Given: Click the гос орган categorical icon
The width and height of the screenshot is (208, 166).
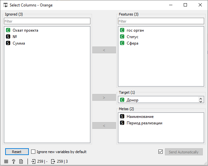Looking at the screenshot, I should pos(122,30).
